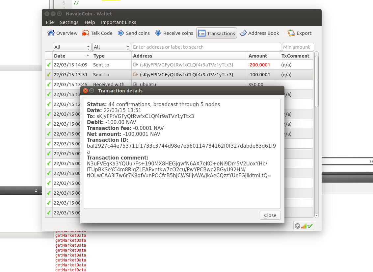This screenshot has height=272, width=373.
Task: Click amount -100.0001 in 13:51 row
Action: point(259,75)
